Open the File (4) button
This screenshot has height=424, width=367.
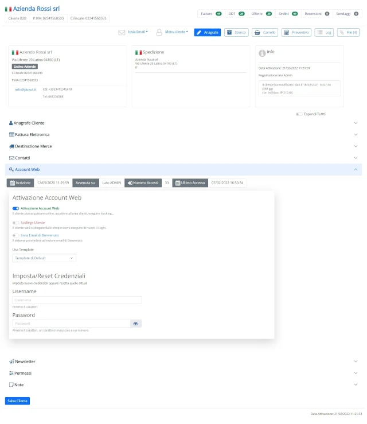point(348,33)
